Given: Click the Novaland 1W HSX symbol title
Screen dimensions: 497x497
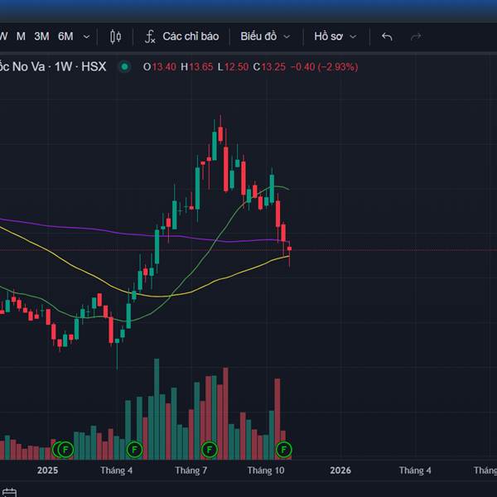Looking at the screenshot, I should [x=53, y=66].
